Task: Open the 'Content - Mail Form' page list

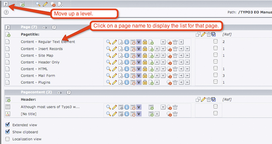Action: click(38, 76)
